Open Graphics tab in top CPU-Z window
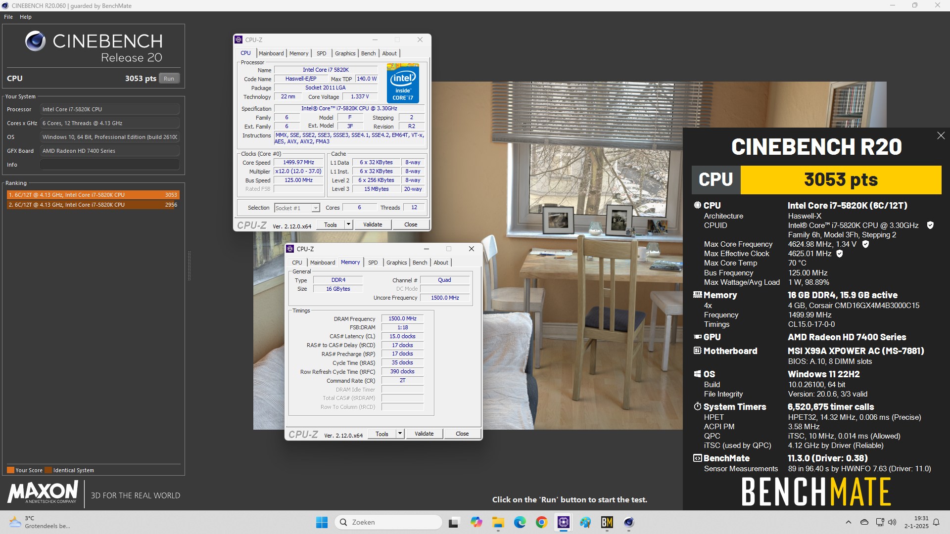The image size is (950, 534). [345, 53]
